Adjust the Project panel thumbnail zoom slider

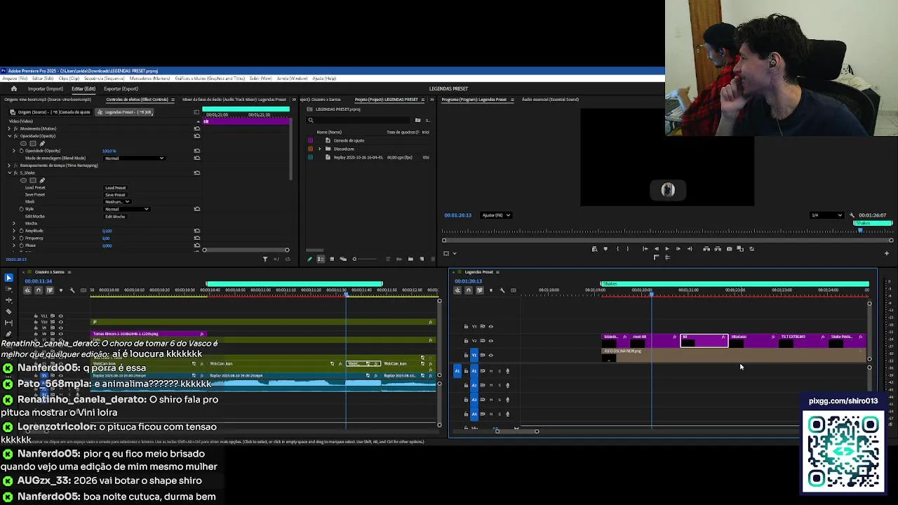[365, 259]
